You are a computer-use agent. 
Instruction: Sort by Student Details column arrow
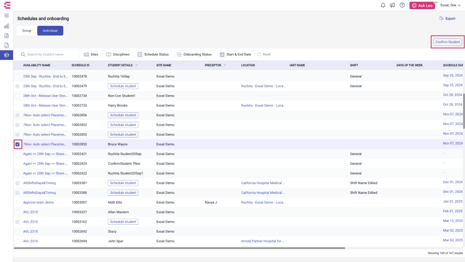[x=136, y=65]
